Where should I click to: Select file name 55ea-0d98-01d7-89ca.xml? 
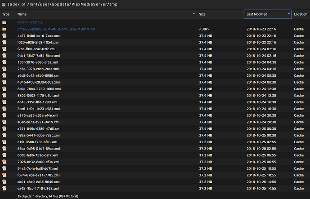tap(39, 149)
